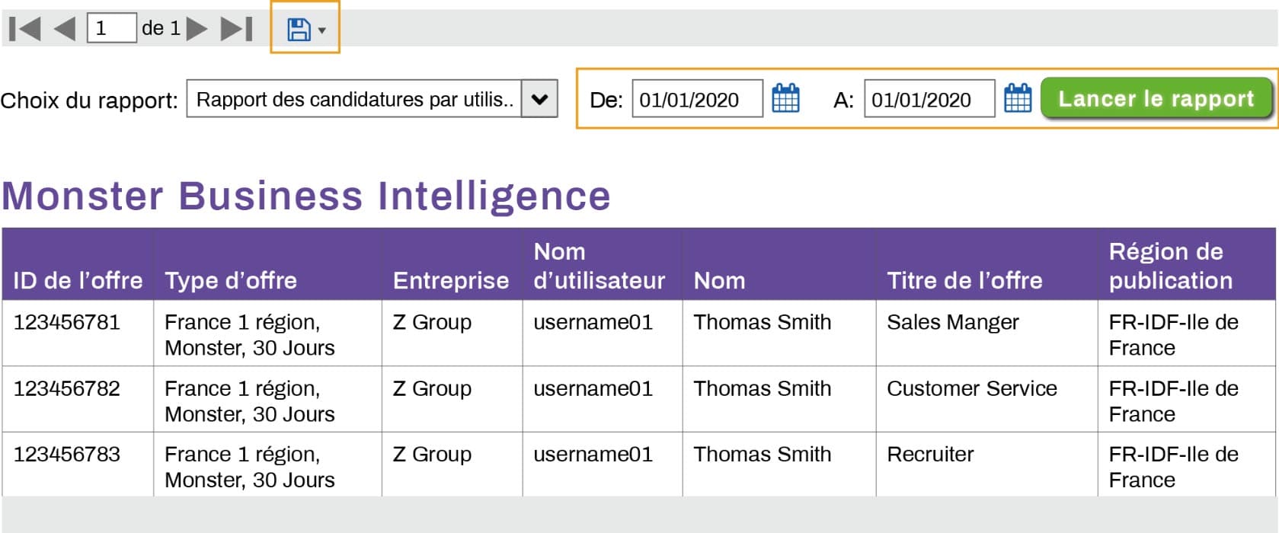The height and width of the screenshot is (533, 1279).
Task: Click Thomas Smith in the Sales Manger row
Action: coord(763,322)
